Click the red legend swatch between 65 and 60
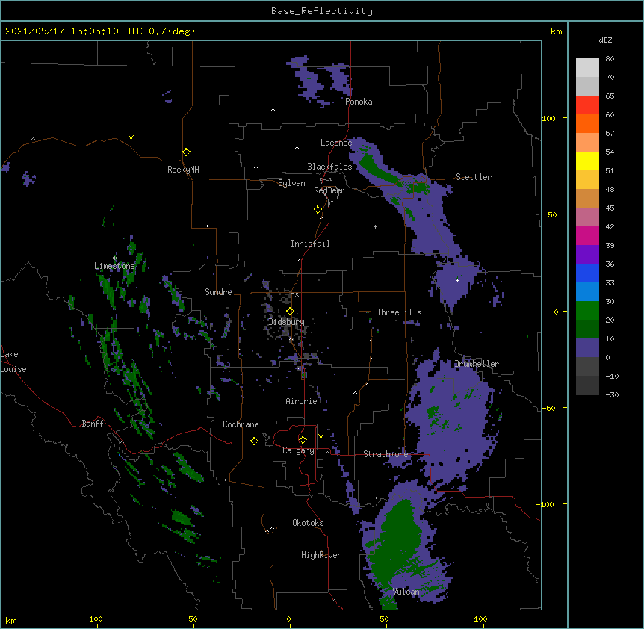Screen dimensions: 644x629 tap(587, 105)
